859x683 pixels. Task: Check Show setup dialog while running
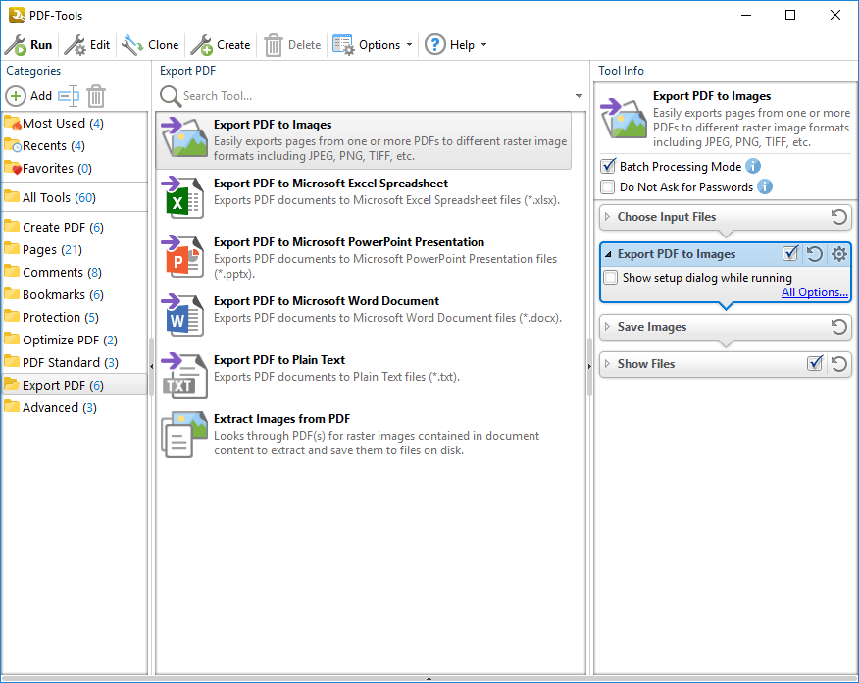pos(610,277)
